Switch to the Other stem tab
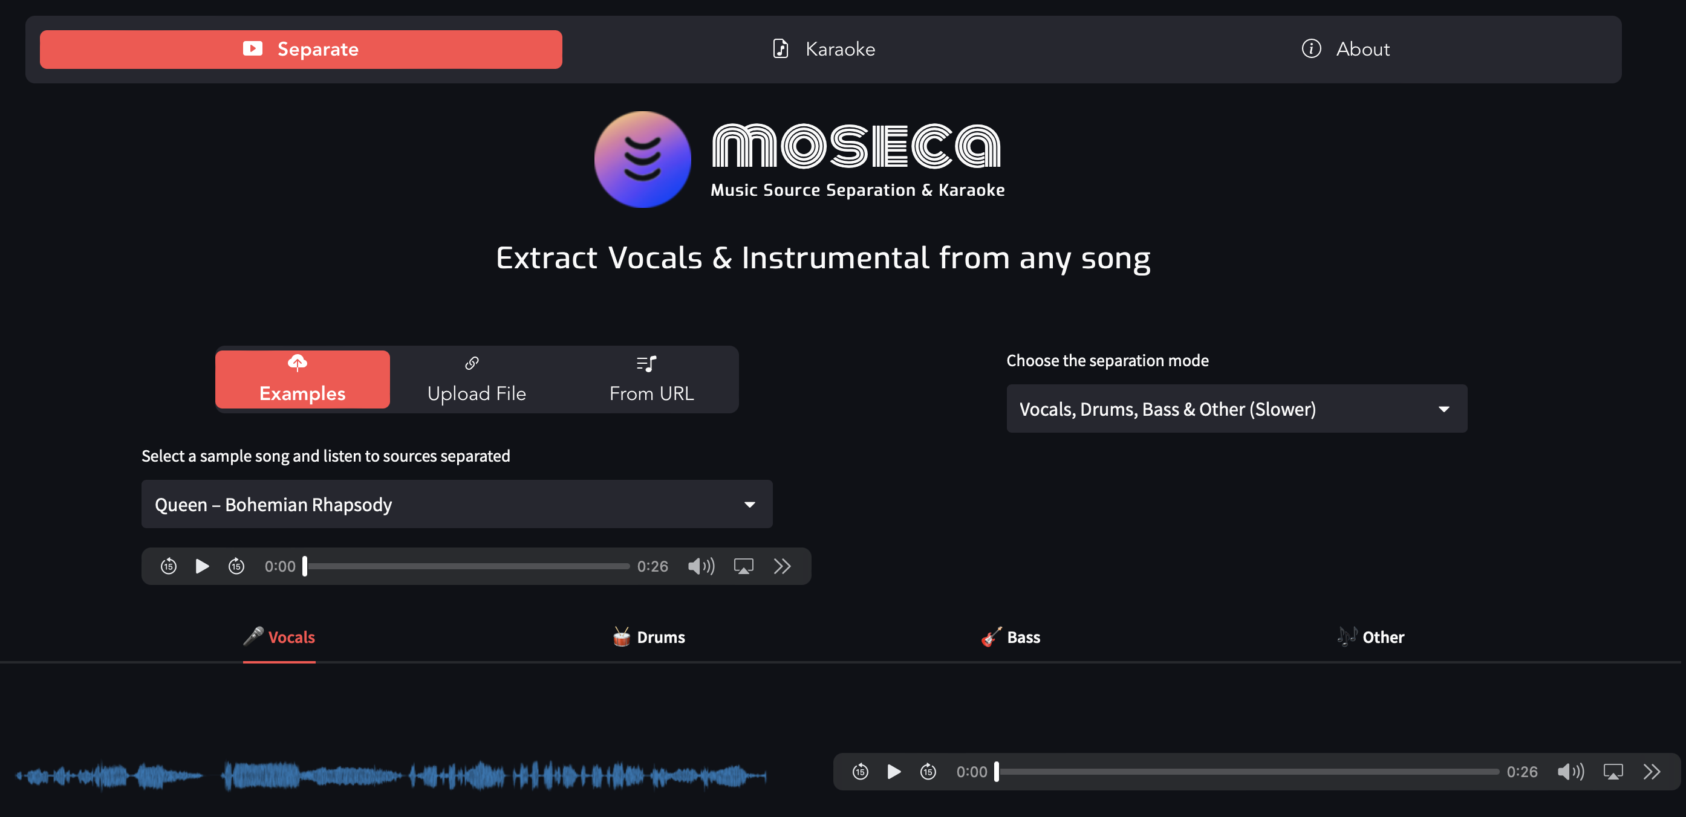The width and height of the screenshot is (1686, 817). pos(1372,636)
